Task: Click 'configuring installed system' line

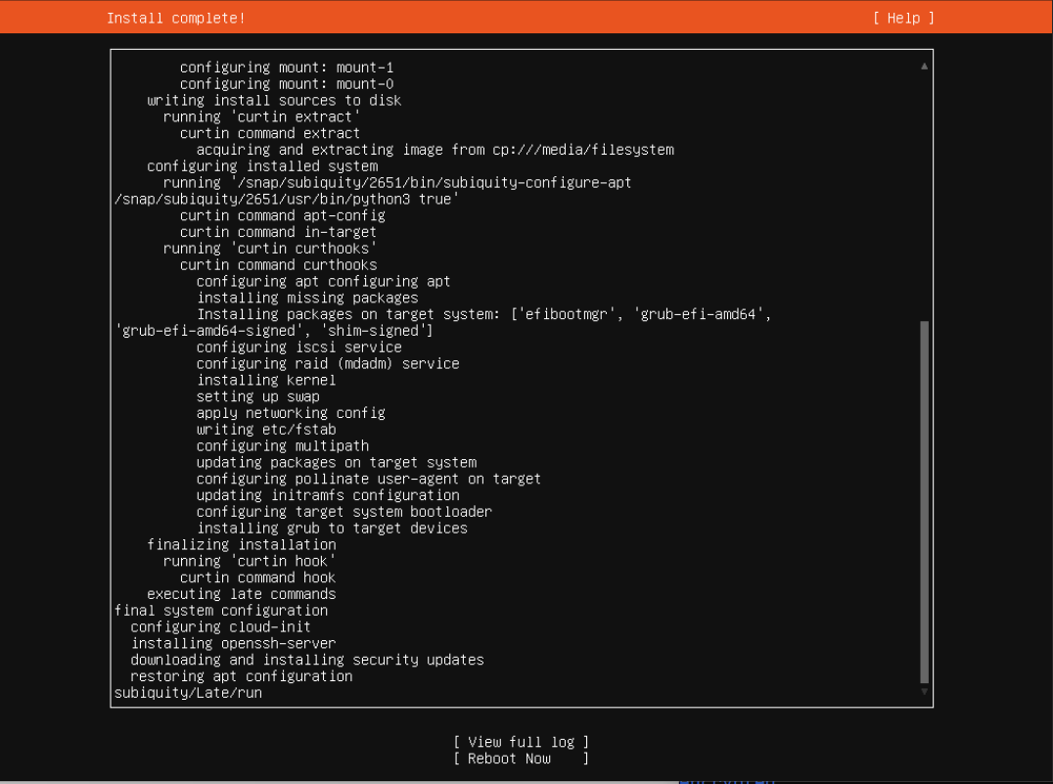Action: (x=262, y=166)
